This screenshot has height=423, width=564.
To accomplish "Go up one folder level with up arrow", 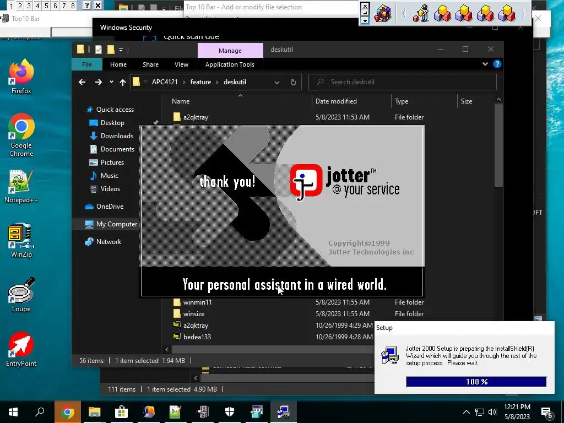I will pos(123,83).
